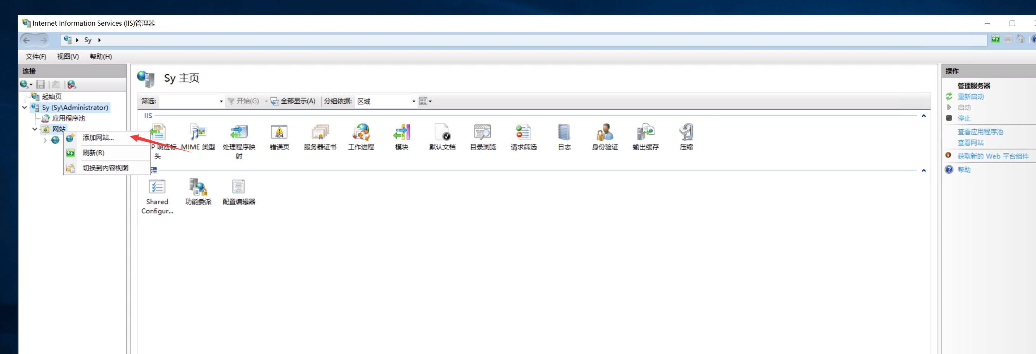The image size is (1036, 354).
Task: Choose 刷新(R) from context menu
Action: pyautogui.click(x=107, y=153)
